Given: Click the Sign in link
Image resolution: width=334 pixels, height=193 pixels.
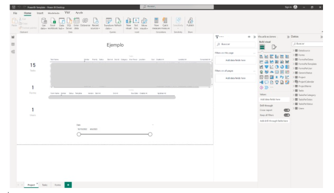Looking at the screenshot, I should click(288, 7).
